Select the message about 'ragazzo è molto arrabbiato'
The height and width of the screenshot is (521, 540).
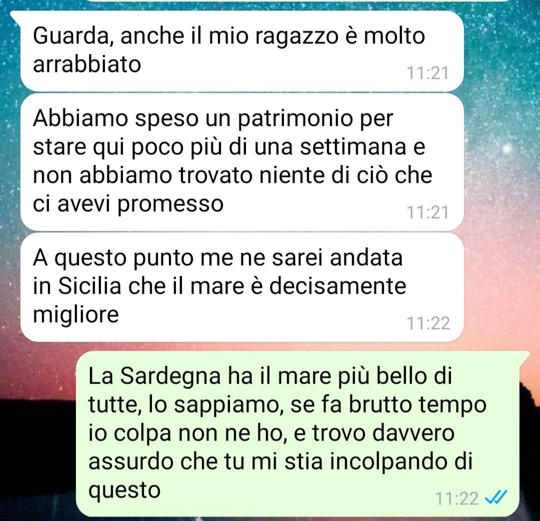coord(242,51)
